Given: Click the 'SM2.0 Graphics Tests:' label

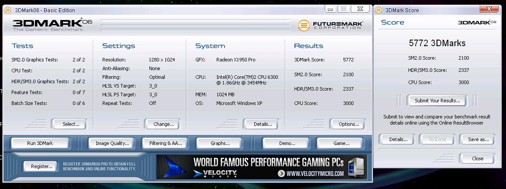Looking at the screenshot, I should (35, 60).
